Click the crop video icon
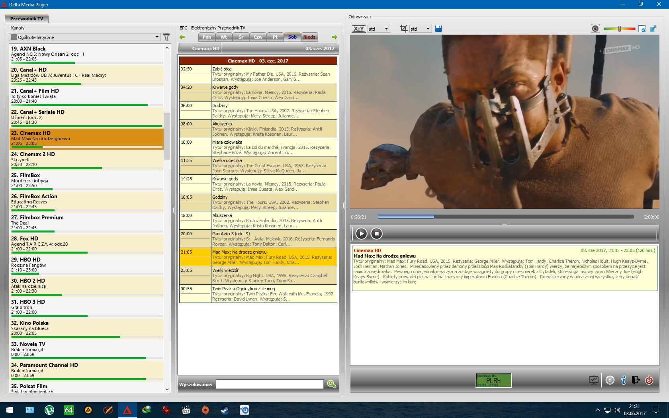The width and height of the screenshot is (669, 418). coord(403,29)
